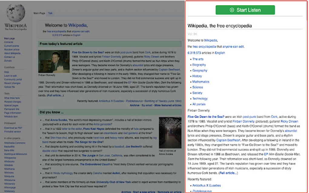Click Download as PDF
The width and height of the screenshot is (309, 193).
coord(13,128)
